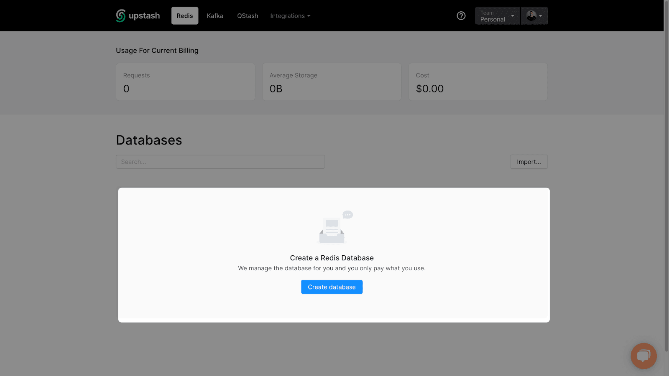This screenshot has height=376, width=669.
Task: Click the profile avatar image
Action: 531,15
